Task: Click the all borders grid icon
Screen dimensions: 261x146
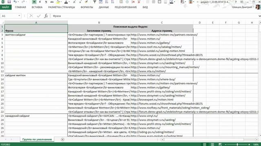Action: [x=153, y=2]
